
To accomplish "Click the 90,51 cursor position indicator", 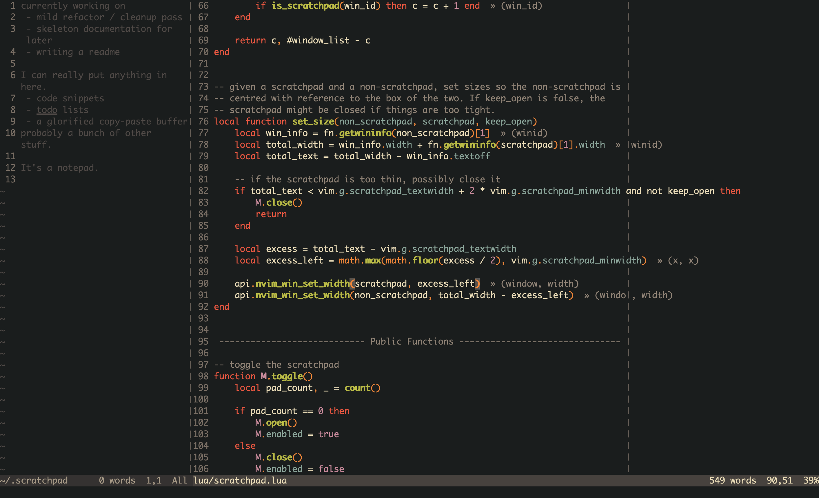I will (779, 480).
